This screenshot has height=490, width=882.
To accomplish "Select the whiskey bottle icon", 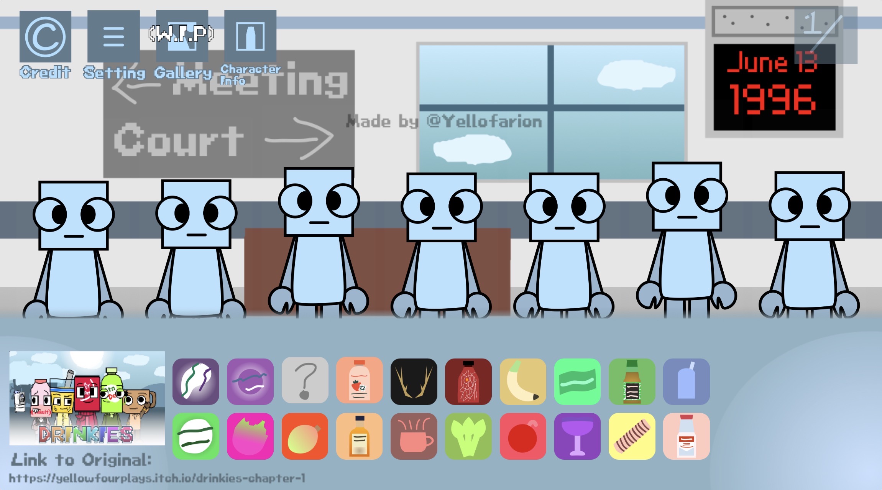I will pyautogui.click(x=359, y=436).
